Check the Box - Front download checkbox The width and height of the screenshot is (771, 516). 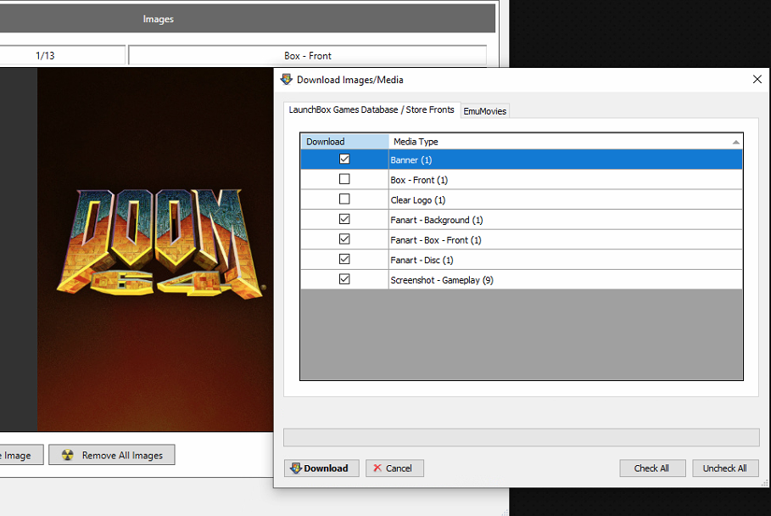tap(344, 179)
